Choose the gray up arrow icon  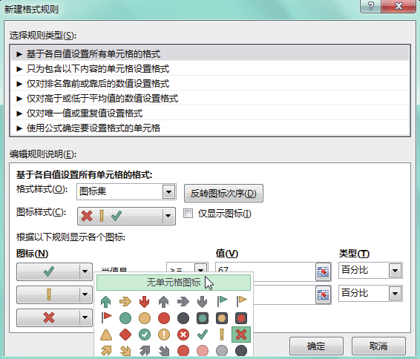tap(164, 302)
